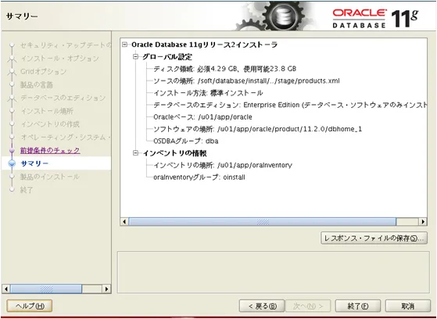Click the sidebar horizontal scrollbar thumb
The image size is (437, 319).
[x=46, y=289]
